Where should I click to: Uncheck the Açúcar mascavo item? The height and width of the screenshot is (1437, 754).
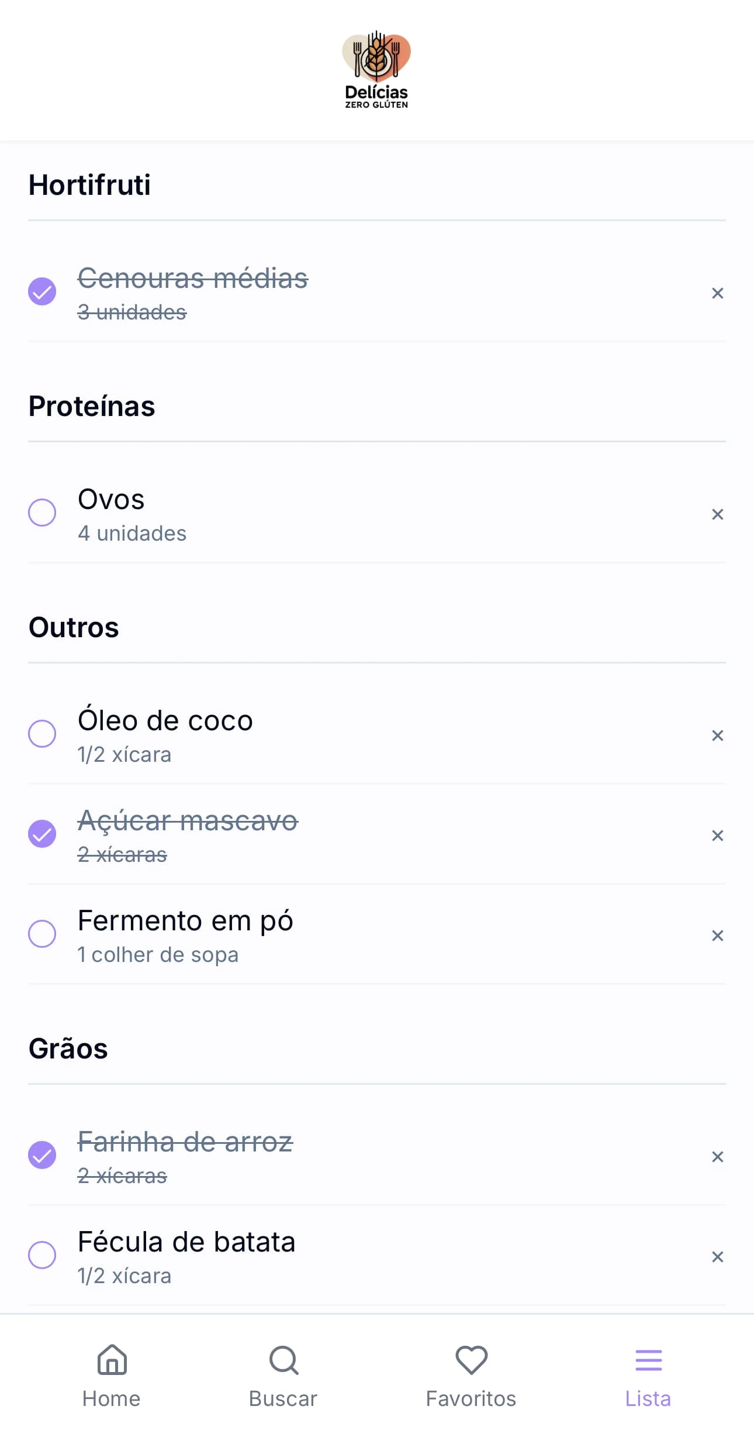[x=42, y=834]
